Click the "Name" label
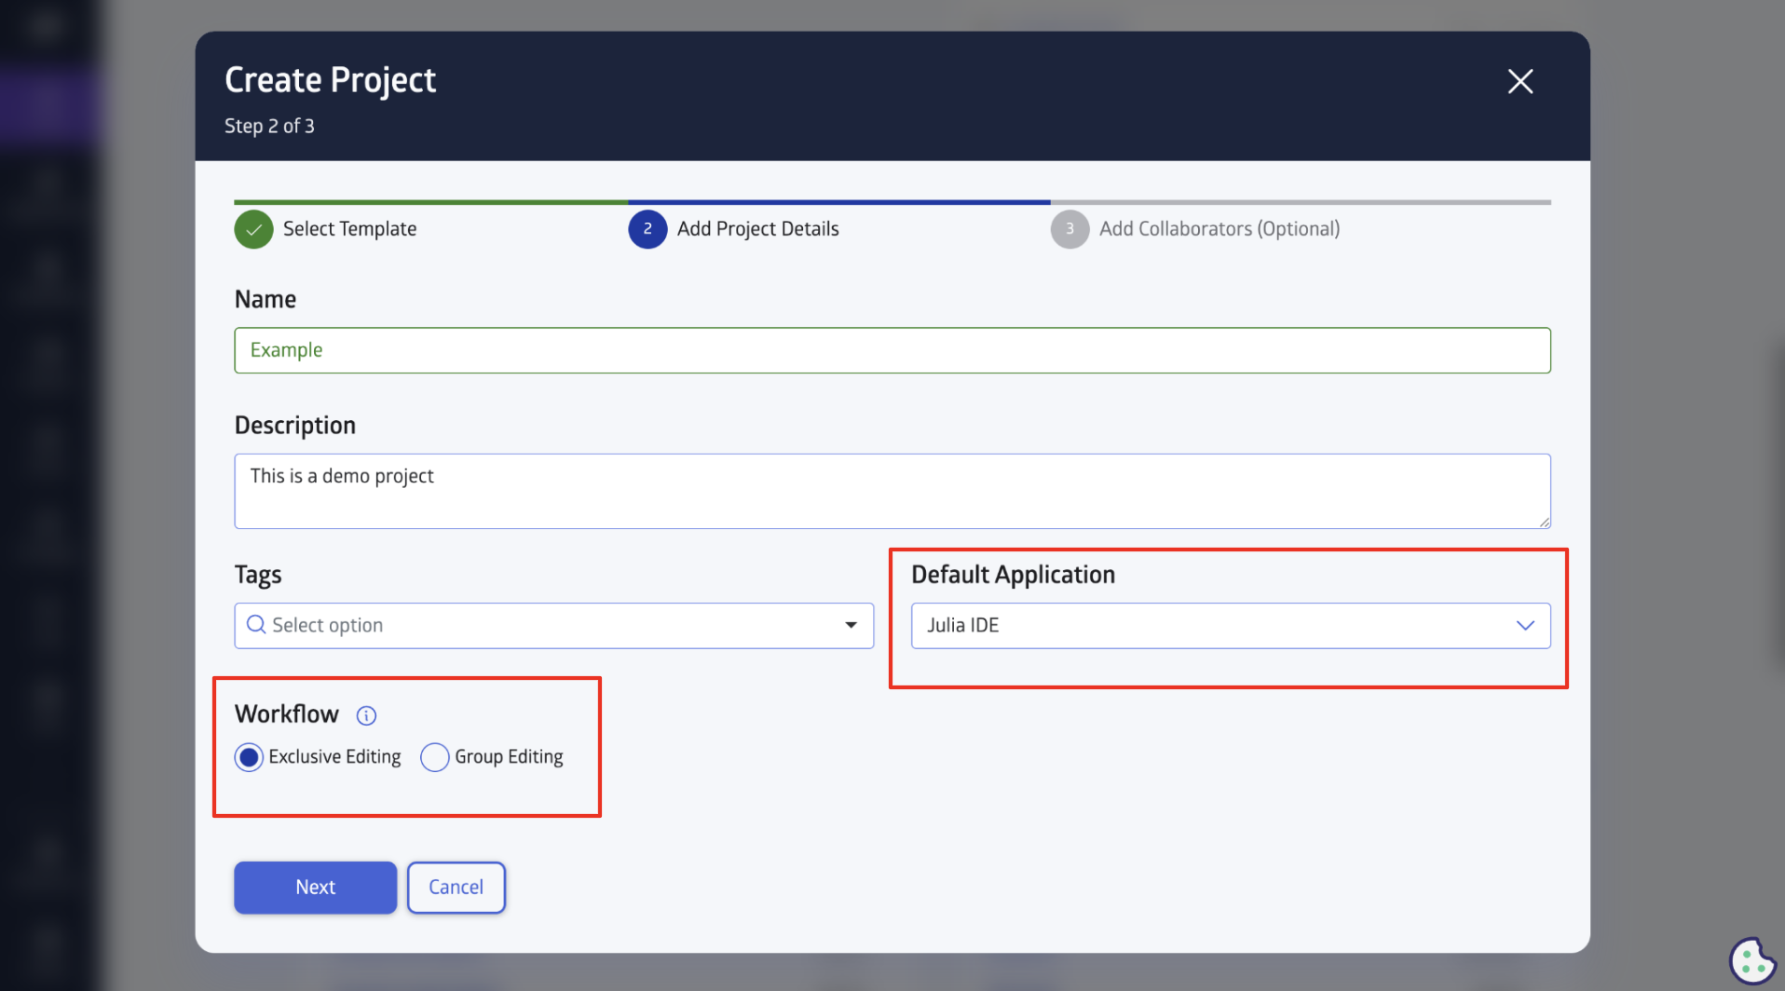Viewport: 1785px width, 991px height. pyautogui.click(x=266, y=300)
